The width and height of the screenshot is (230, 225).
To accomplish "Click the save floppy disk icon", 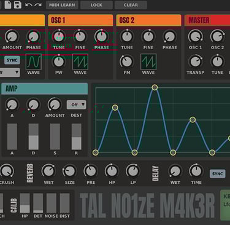I will 18,5.
